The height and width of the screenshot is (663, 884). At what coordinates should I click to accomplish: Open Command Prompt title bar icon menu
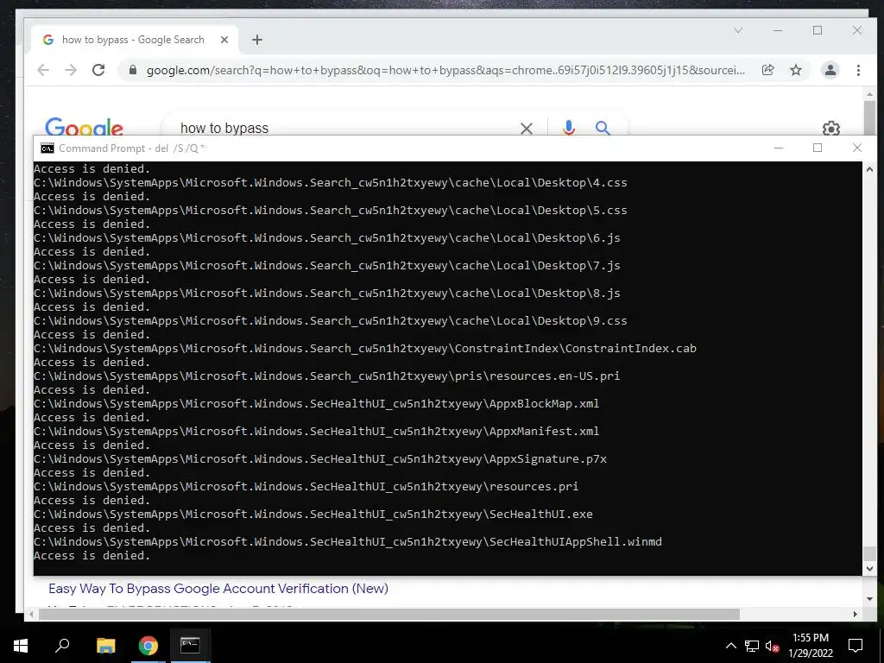[47, 148]
